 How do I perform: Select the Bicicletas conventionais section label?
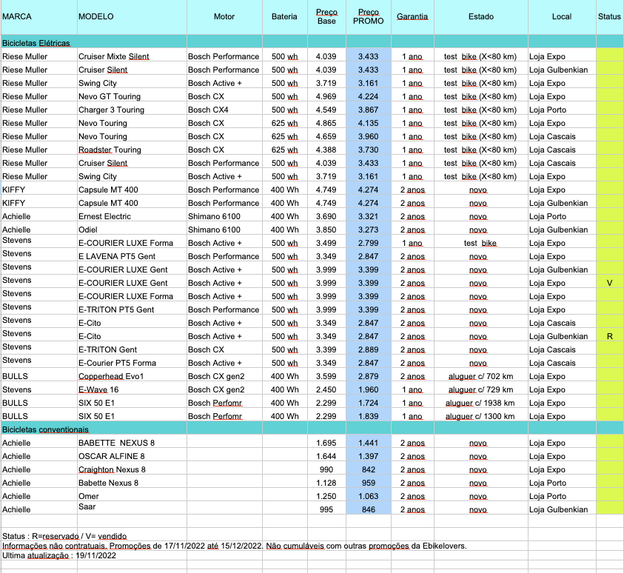pos(46,429)
